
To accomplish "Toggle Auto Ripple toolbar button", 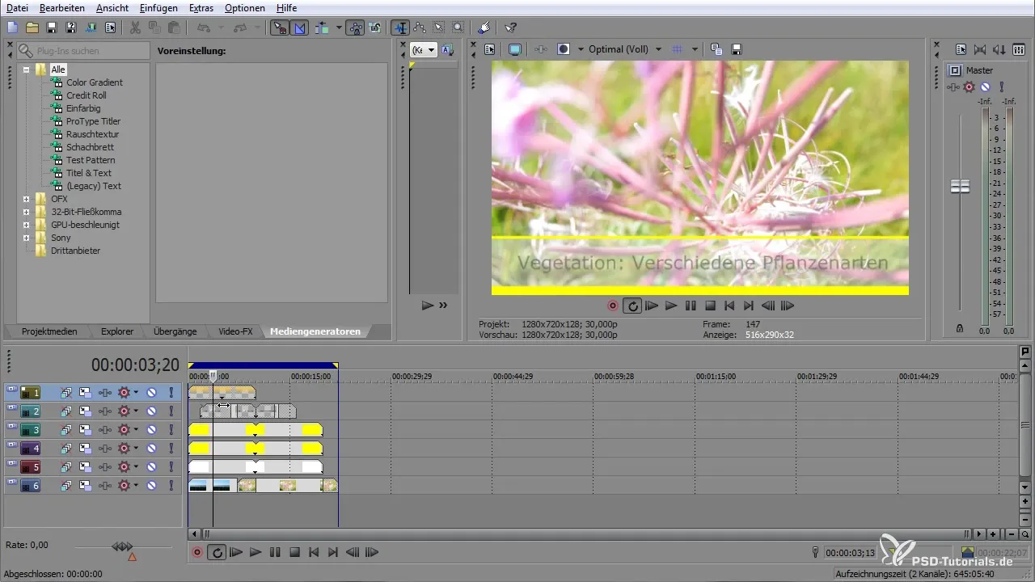I will 323,27.
